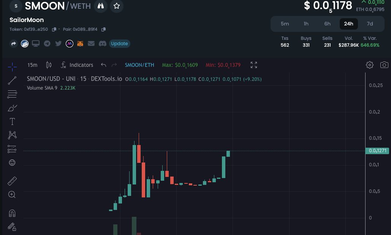Select the 1h timeframe tab
The width and height of the screenshot is (391, 235).
tap(306, 24)
